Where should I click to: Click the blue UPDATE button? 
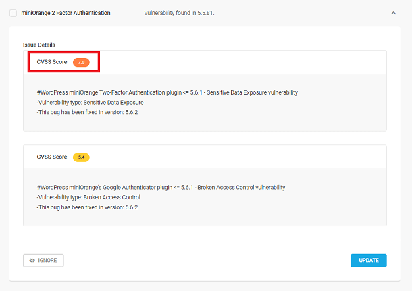pyautogui.click(x=369, y=260)
